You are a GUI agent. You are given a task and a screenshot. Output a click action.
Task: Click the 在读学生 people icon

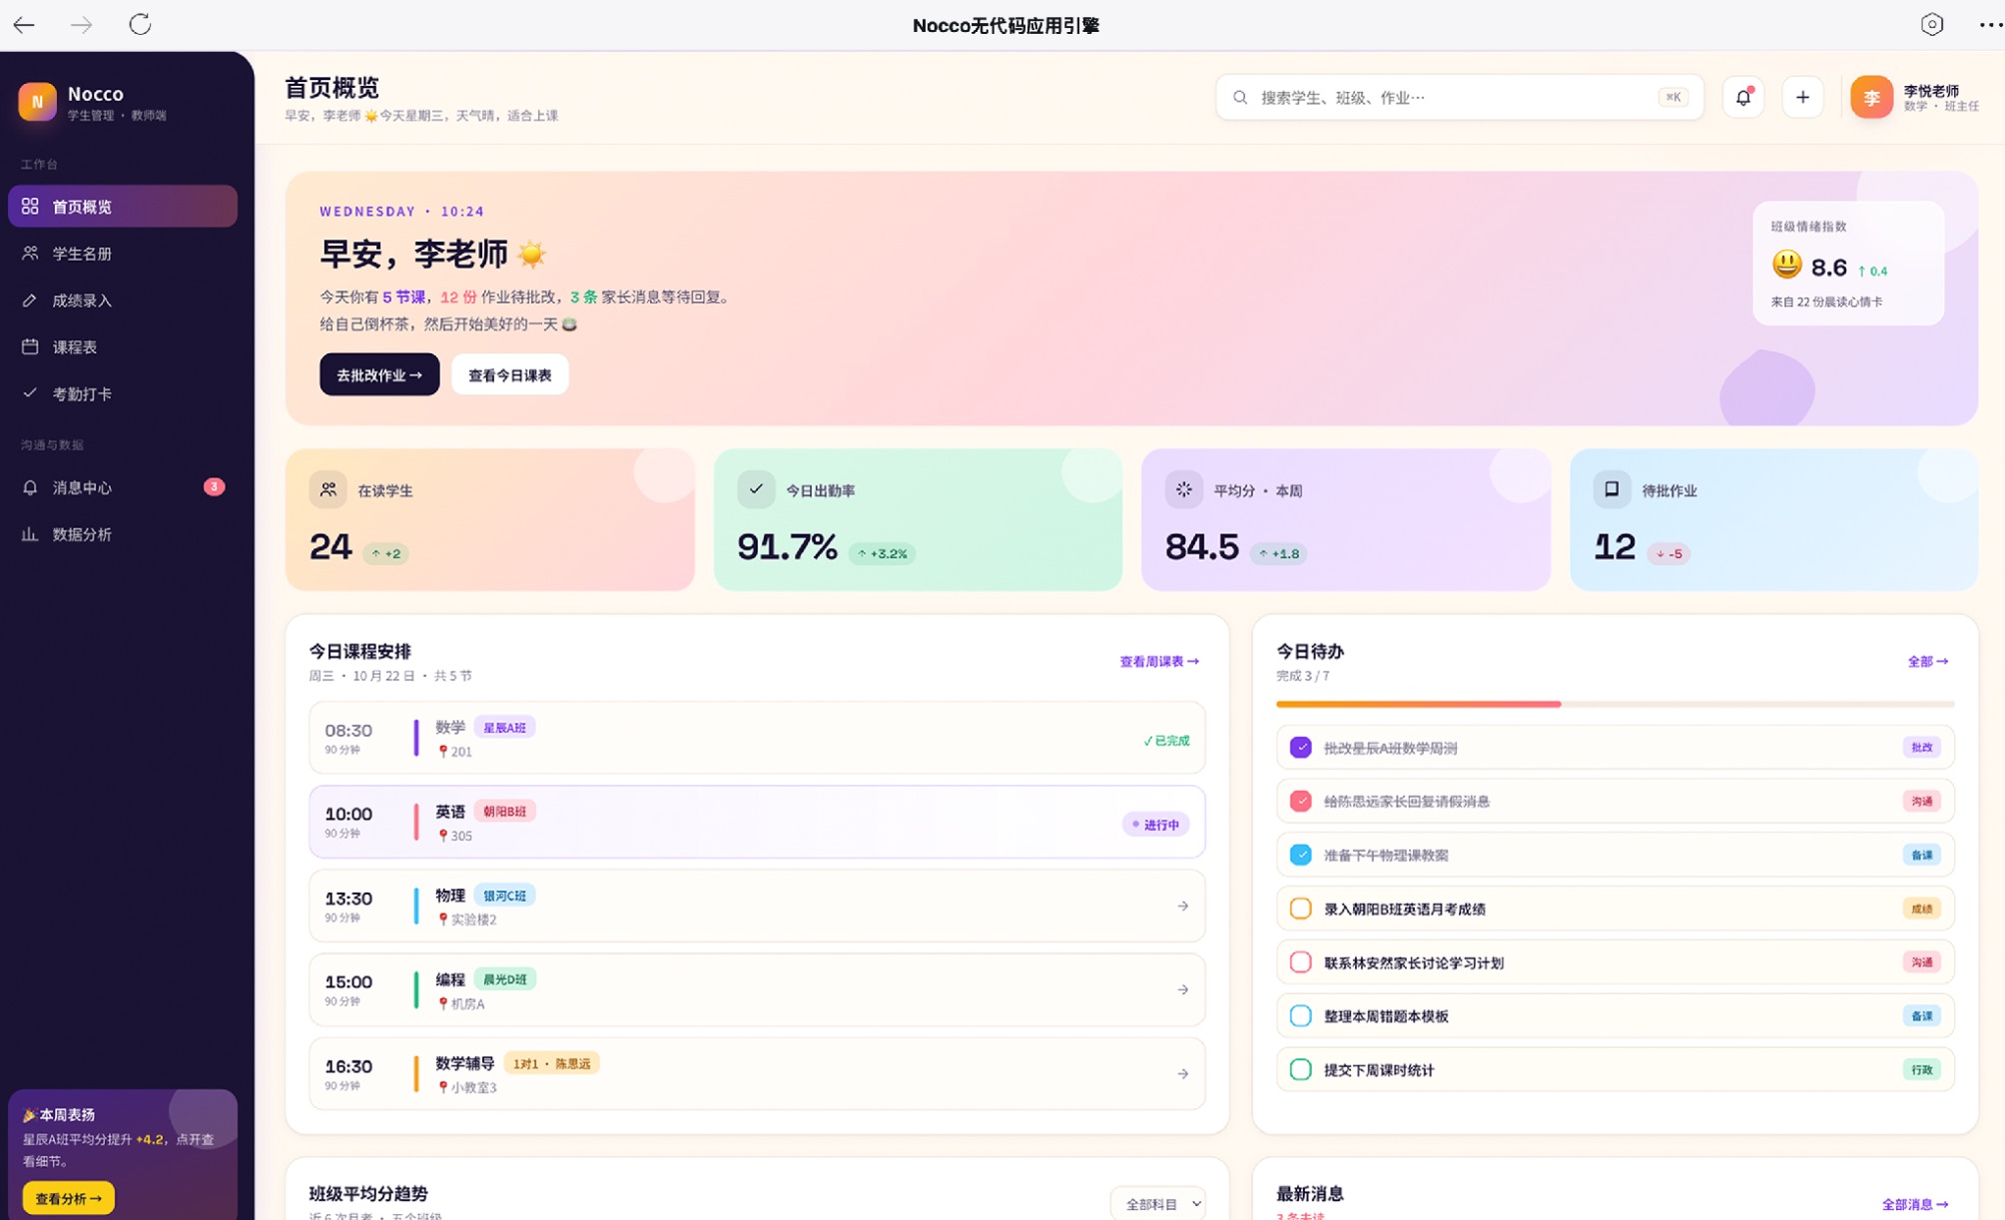click(328, 489)
